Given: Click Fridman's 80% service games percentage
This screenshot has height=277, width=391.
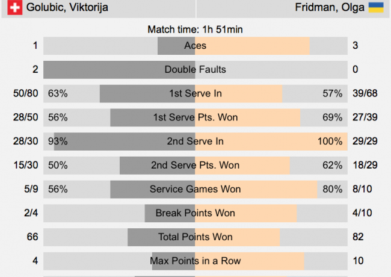Looking at the screenshot, I should (x=332, y=189).
